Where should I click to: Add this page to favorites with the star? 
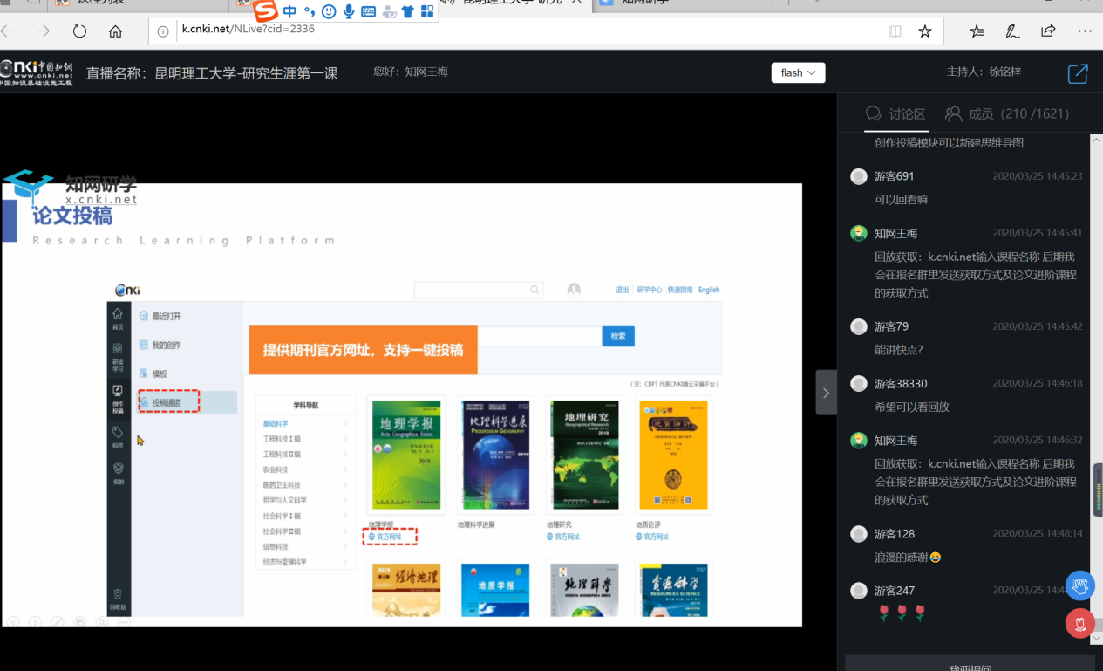point(925,31)
